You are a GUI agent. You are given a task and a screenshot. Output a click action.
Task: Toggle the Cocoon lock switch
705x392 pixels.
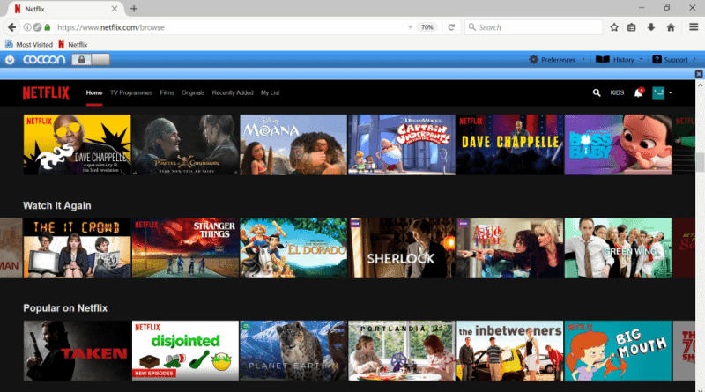(x=91, y=60)
